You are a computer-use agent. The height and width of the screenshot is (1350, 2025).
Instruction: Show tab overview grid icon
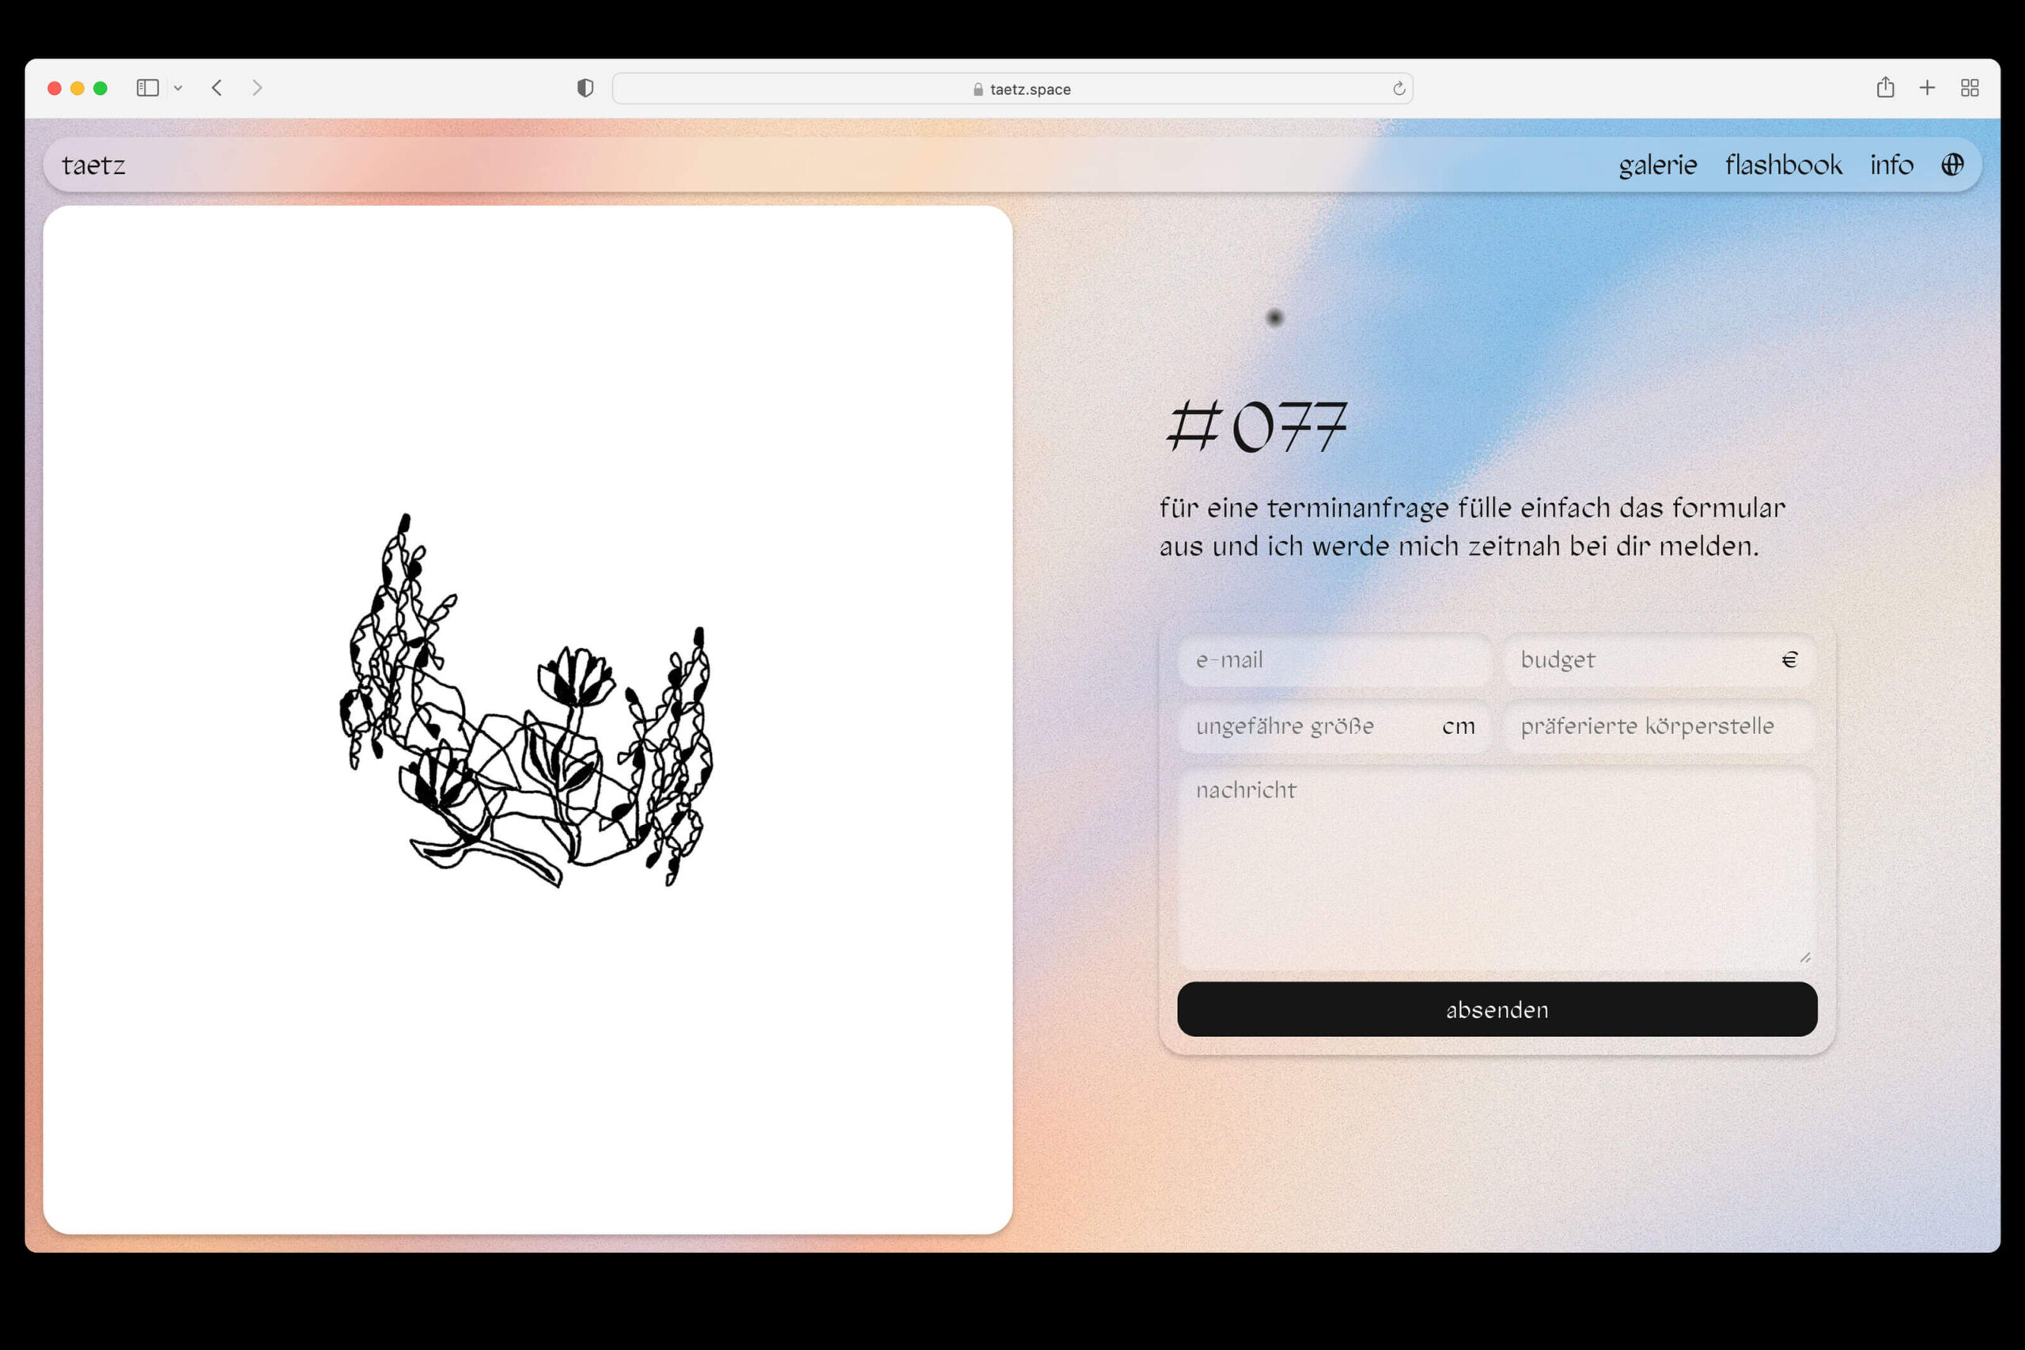tap(1969, 88)
